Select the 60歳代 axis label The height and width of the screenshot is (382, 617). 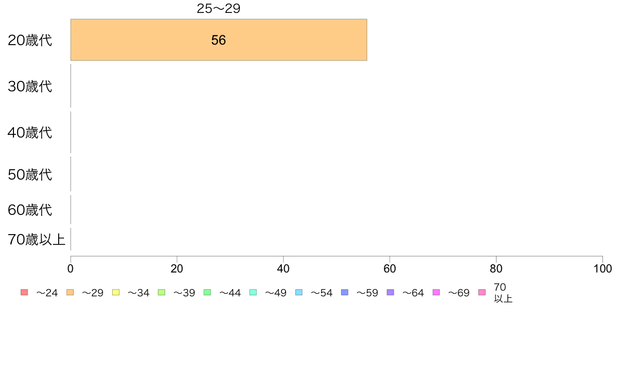[30, 210]
